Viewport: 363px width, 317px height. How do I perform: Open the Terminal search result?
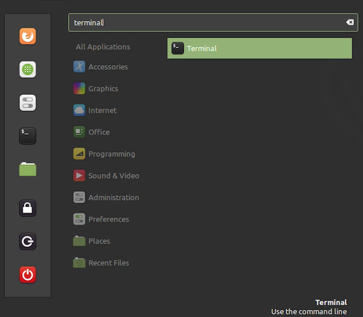pyautogui.click(x=259, y=48)
